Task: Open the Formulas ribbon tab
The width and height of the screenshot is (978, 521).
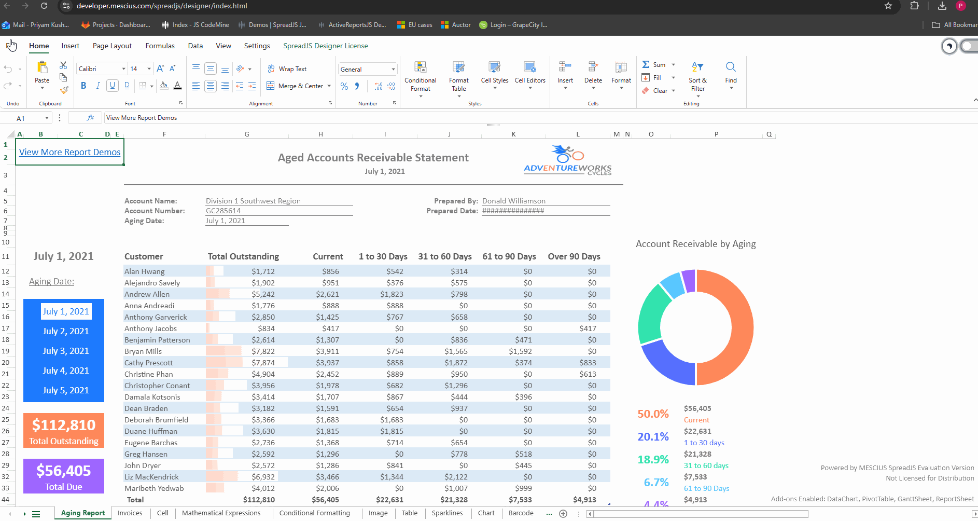Action: (x=160, y=46)
